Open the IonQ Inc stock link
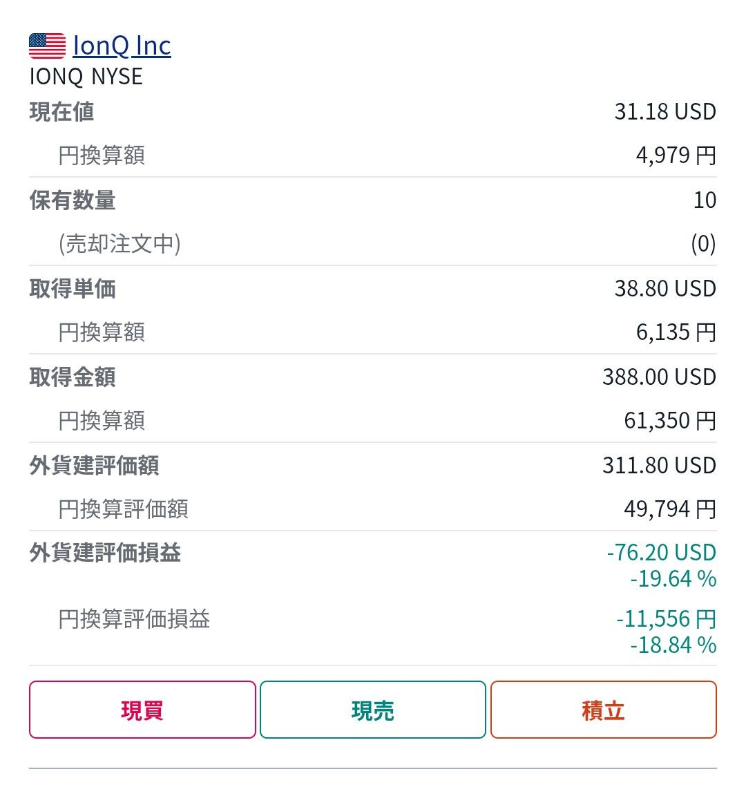Screen dimensions: 746x796 [x=122, y=46]
